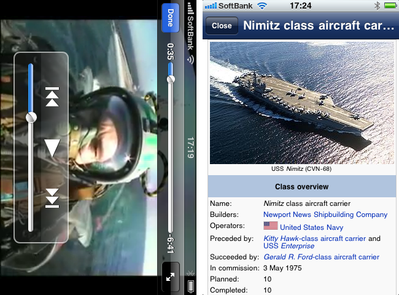The height and width of the screenshot is (295, 399).
Task: Tap the Bluetooth icon in right status bar
Action: pos(377,6)
